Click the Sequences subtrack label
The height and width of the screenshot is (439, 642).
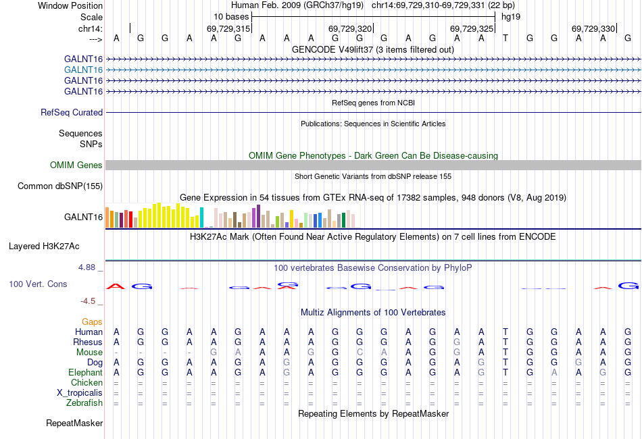click(x=80, y=133)
